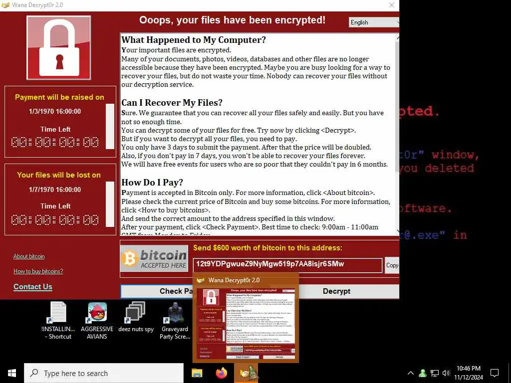
Task: Open the How to buy bitcoins? link
Action: (x=38, y=271)
